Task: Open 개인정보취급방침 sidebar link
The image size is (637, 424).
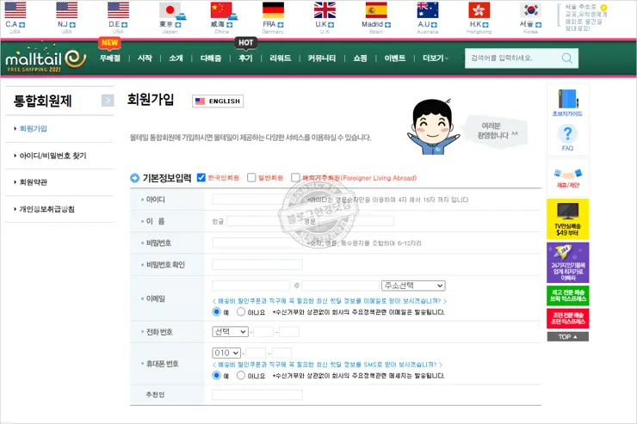Action: pyautogui.click(x=46, y=209)
